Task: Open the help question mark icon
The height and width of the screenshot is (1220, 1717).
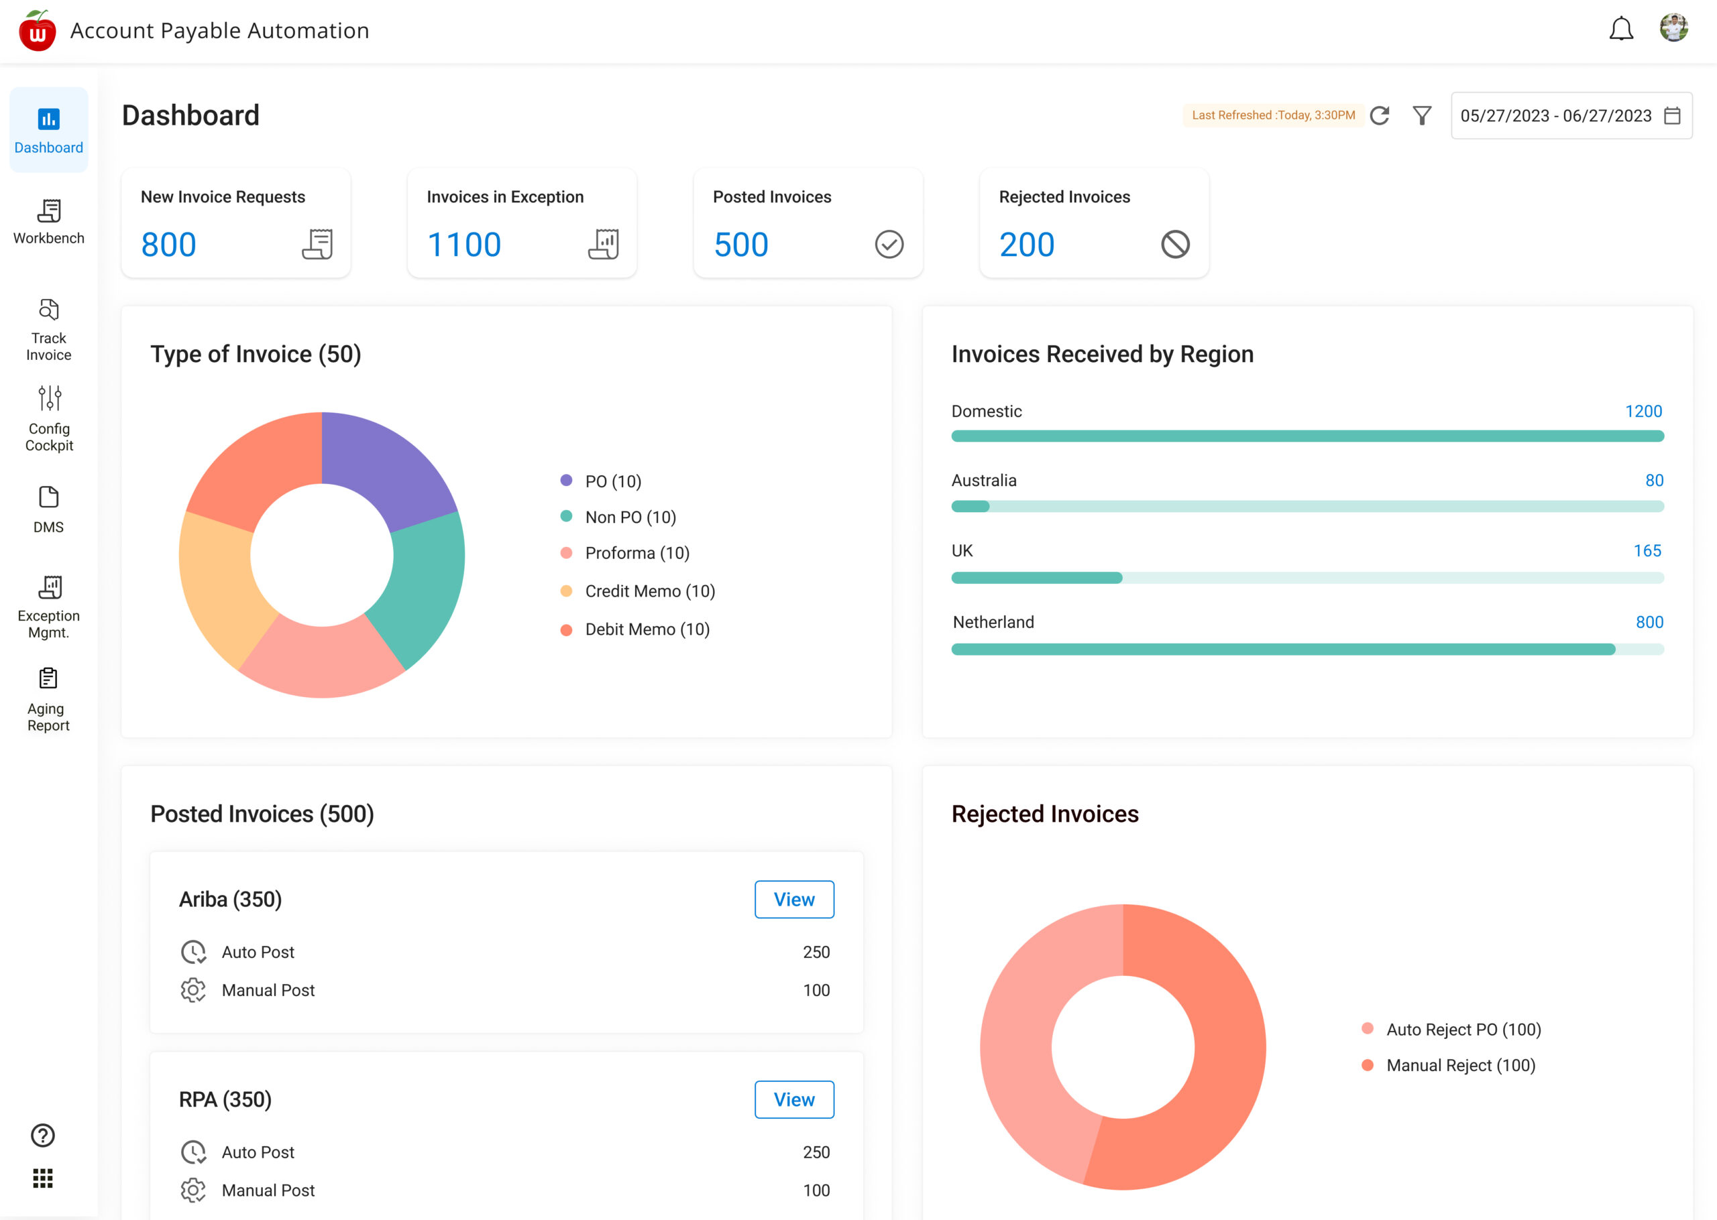Action: (43, 1135)
